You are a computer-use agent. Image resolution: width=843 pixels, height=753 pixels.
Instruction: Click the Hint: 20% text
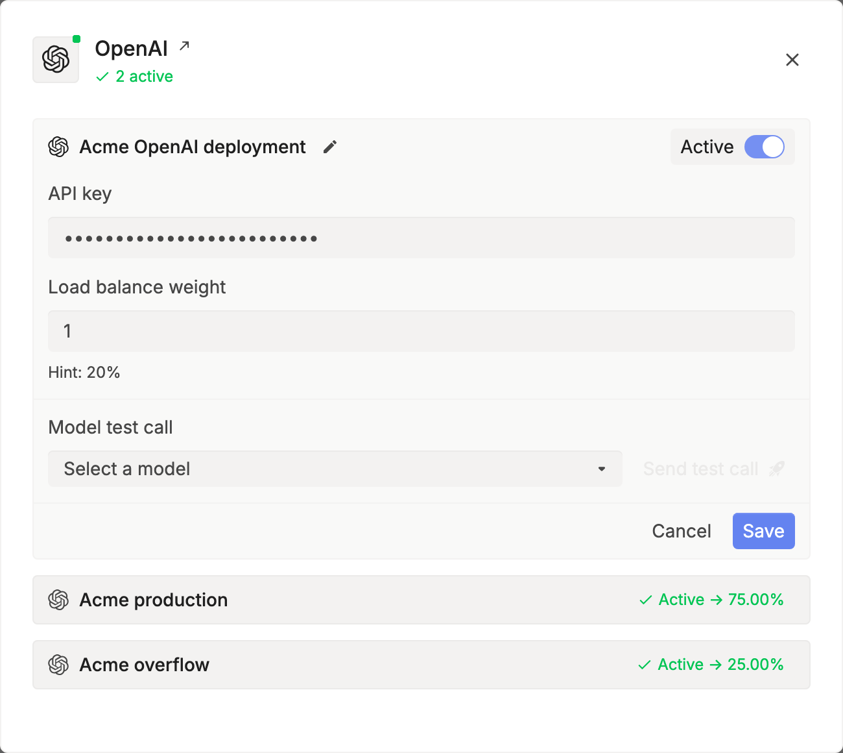click(x=84, y=373)
